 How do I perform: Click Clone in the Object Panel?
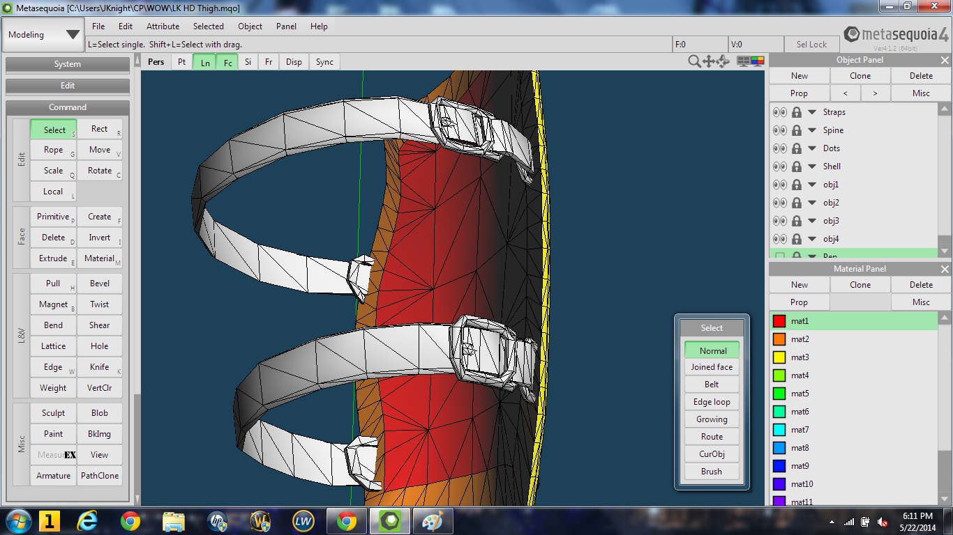click(860, 76)
